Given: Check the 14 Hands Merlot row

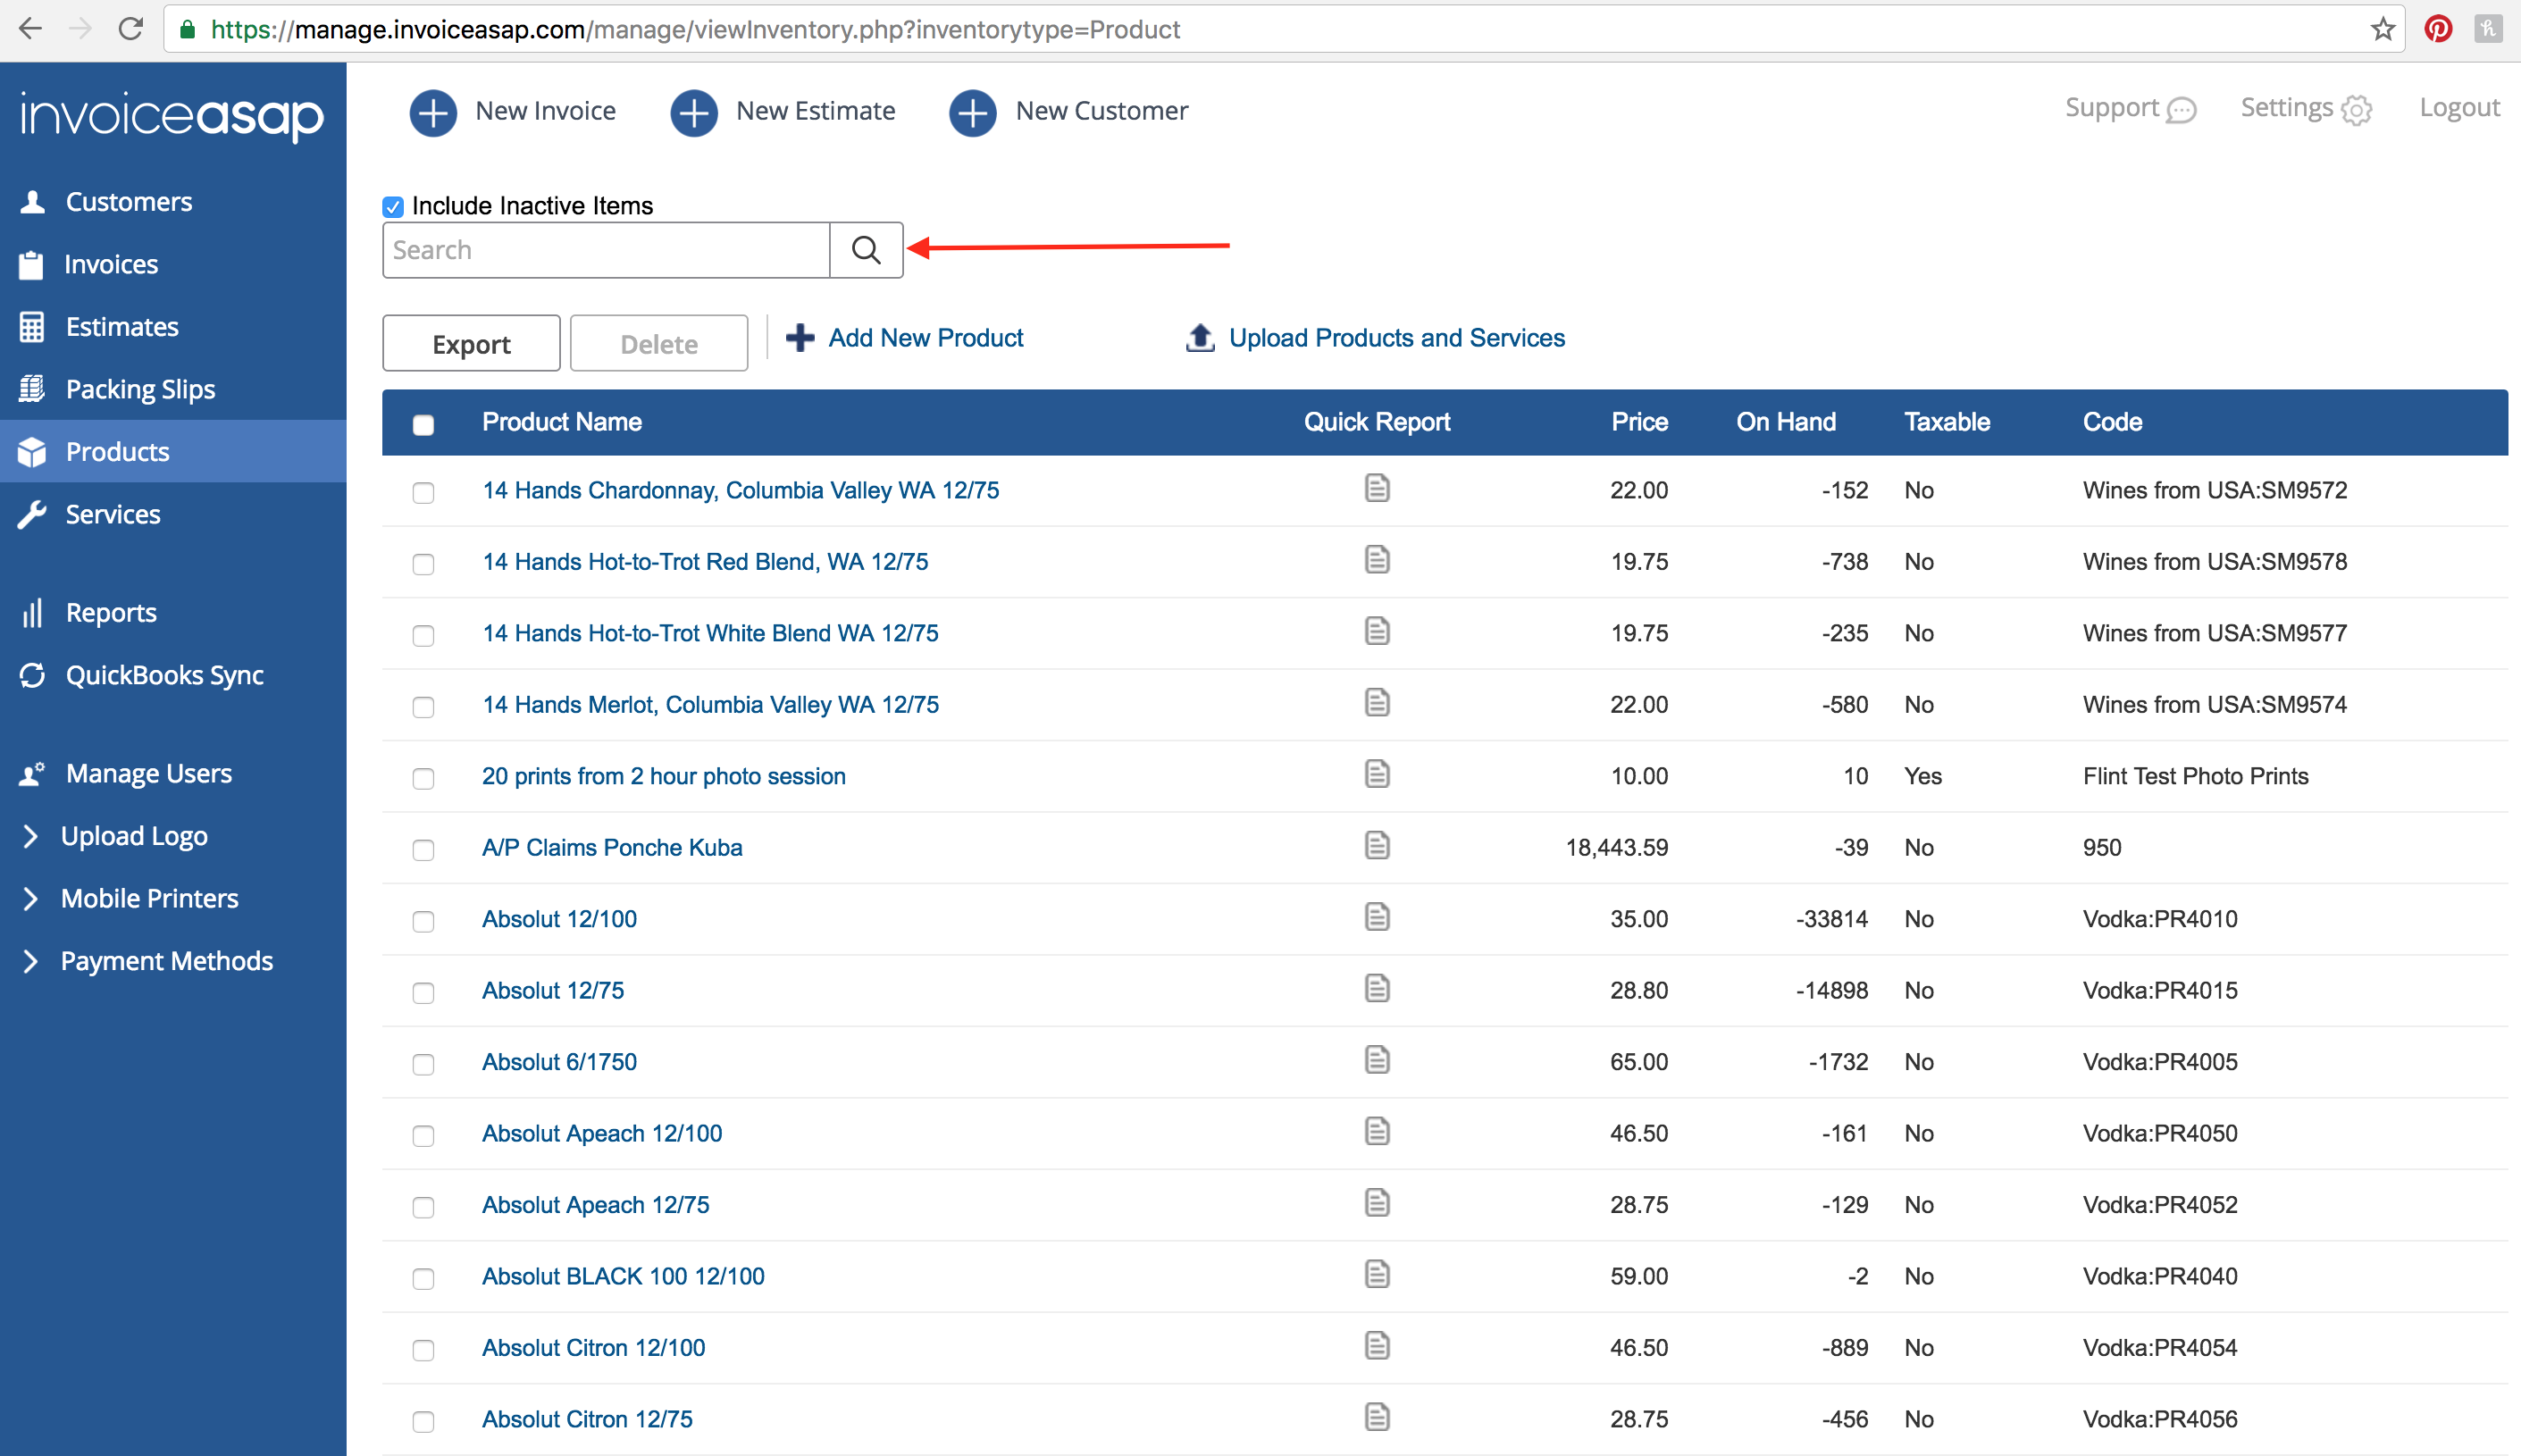Looking at the screenshot, I should 423,707.
